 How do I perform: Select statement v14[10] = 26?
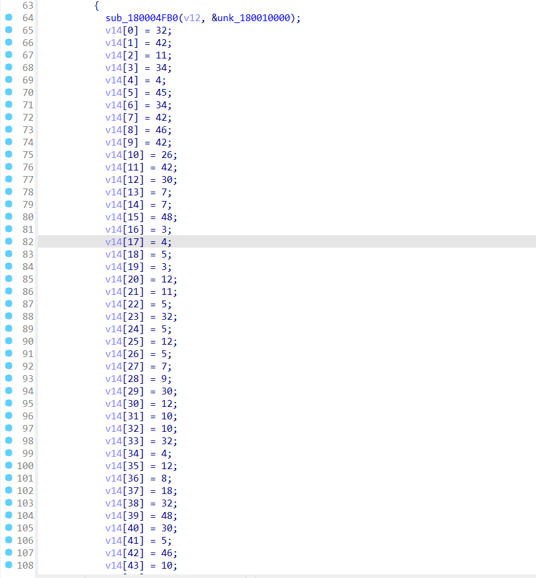[141, 155]
